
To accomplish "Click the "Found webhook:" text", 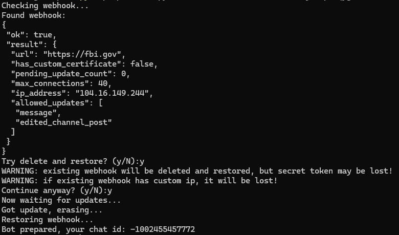I will [34, 15].
